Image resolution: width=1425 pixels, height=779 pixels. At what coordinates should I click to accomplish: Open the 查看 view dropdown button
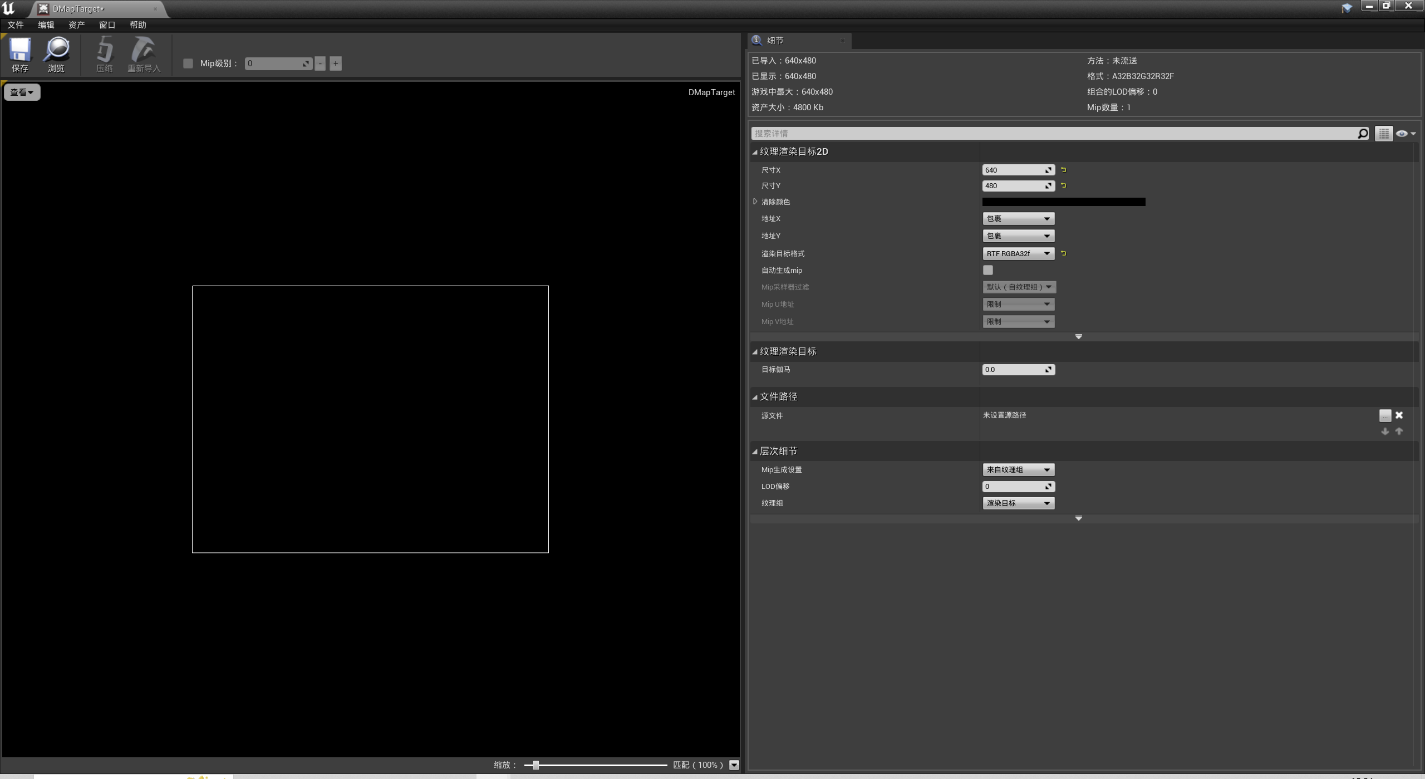[x=22, y=92]
